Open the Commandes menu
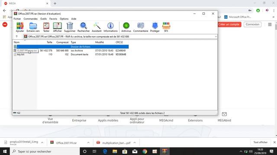 click(x=31, y=19)
